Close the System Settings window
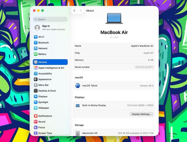187x142 pixels. coord(34,10)
